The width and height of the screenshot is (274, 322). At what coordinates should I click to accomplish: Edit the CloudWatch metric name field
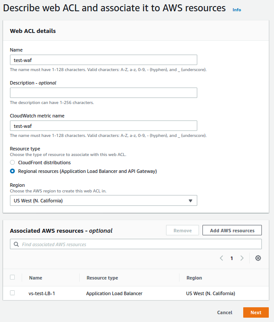coord(103,126)
